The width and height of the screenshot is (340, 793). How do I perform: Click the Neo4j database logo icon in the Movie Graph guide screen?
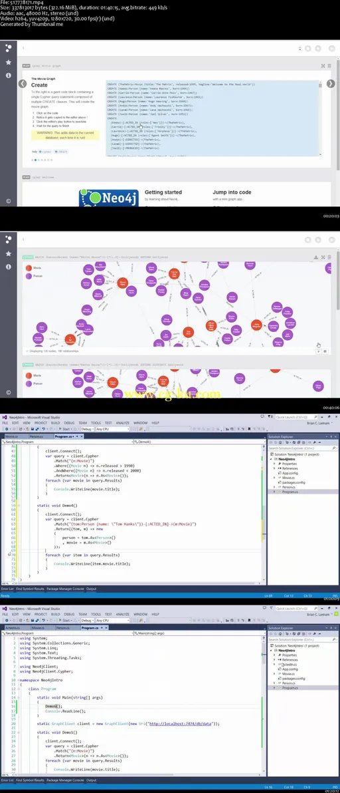(x=8, y=49)
